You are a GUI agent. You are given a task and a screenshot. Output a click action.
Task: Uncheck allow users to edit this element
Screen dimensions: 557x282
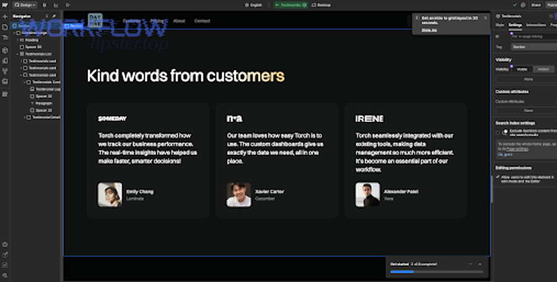coord(498,177)
